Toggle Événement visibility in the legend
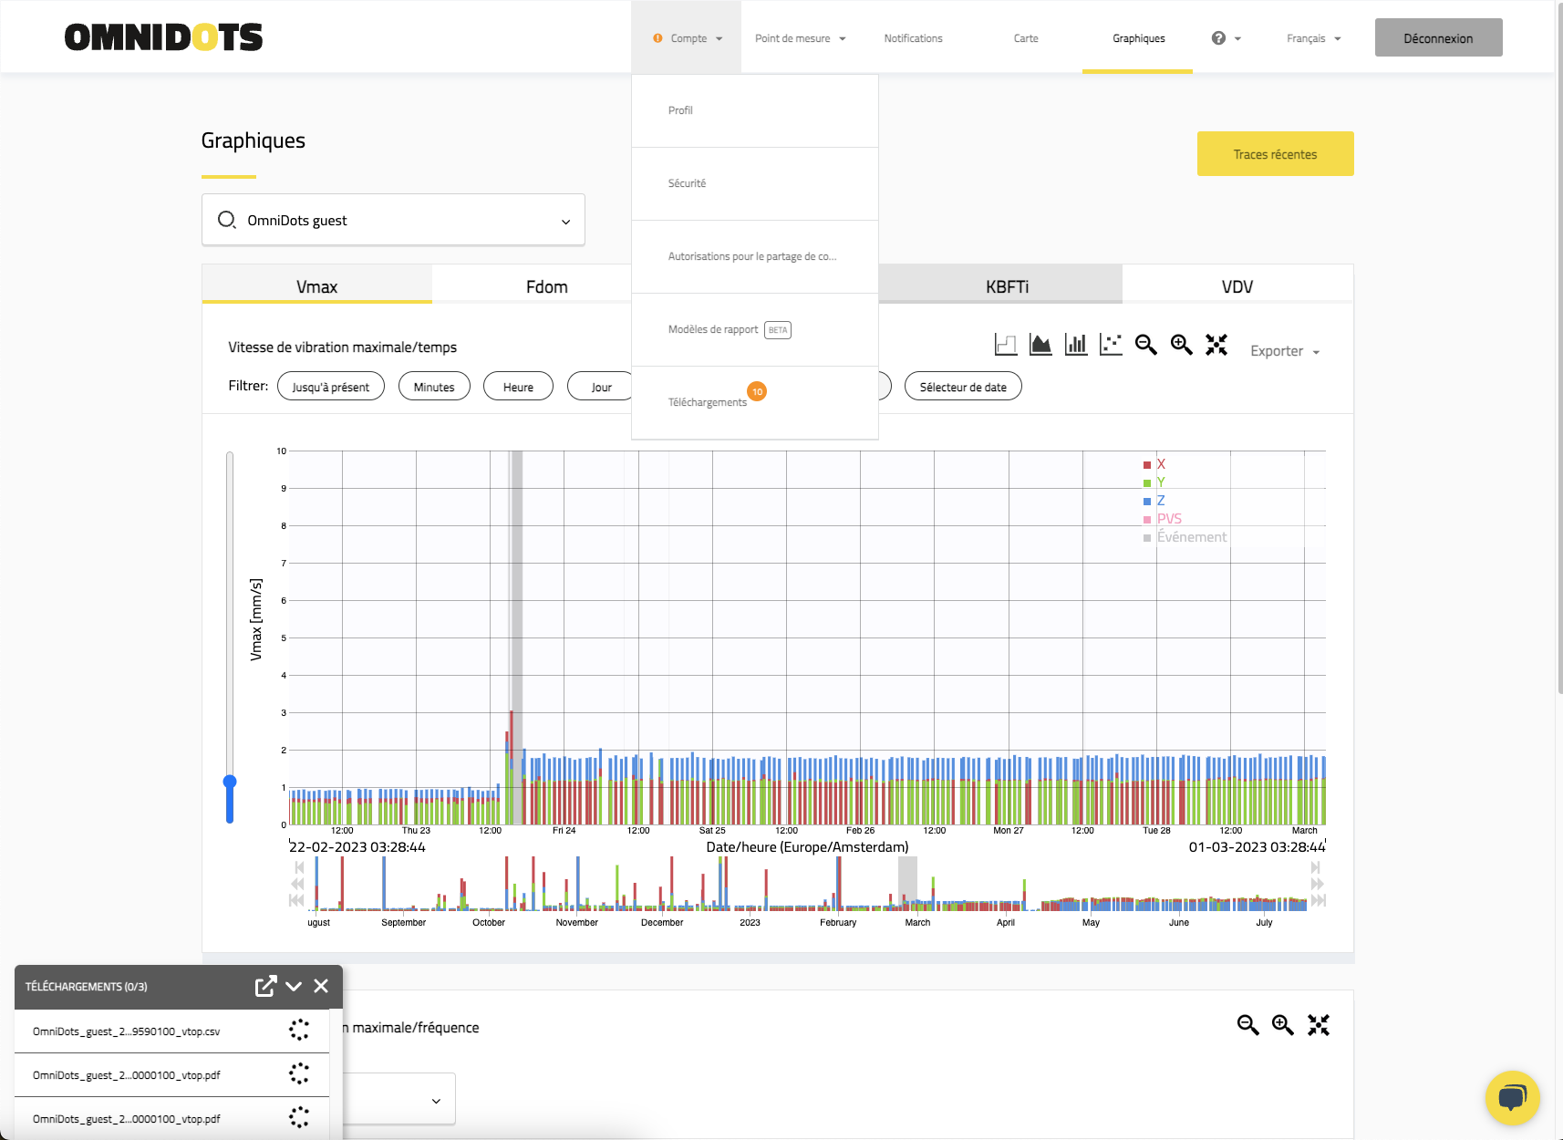1563x1140 pixels. pyautogui.click(x=1191, y=537)
